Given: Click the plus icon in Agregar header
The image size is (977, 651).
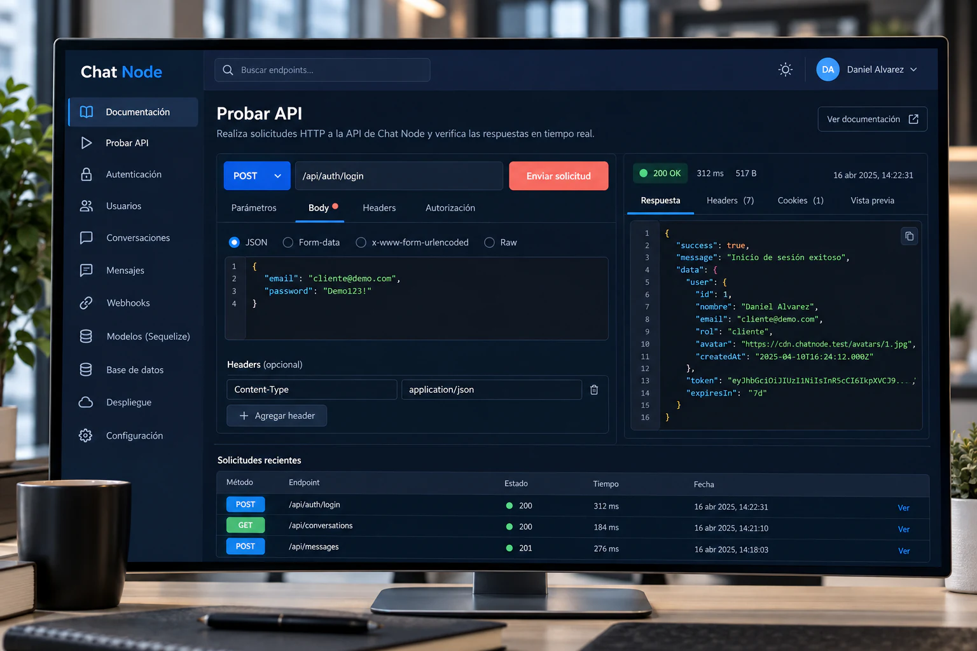Looking at the screenshot, I should pyautogui.click(x=244, y=416).
